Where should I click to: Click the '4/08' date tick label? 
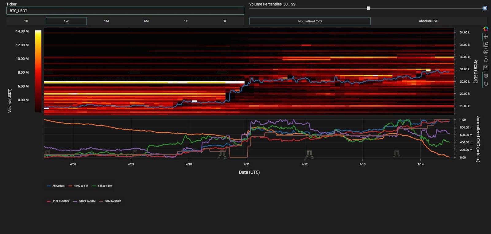[73, 164]
